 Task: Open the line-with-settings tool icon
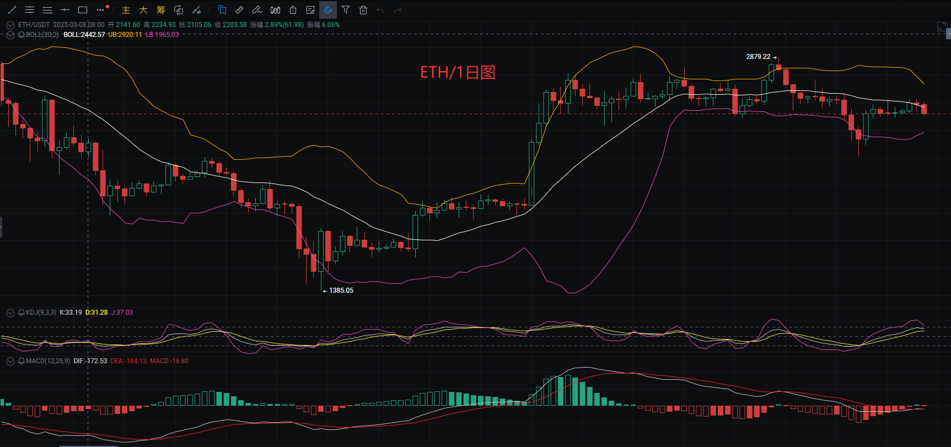(x=196, y=10)
